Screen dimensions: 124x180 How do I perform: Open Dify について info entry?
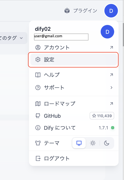click(x=74, y=128)
